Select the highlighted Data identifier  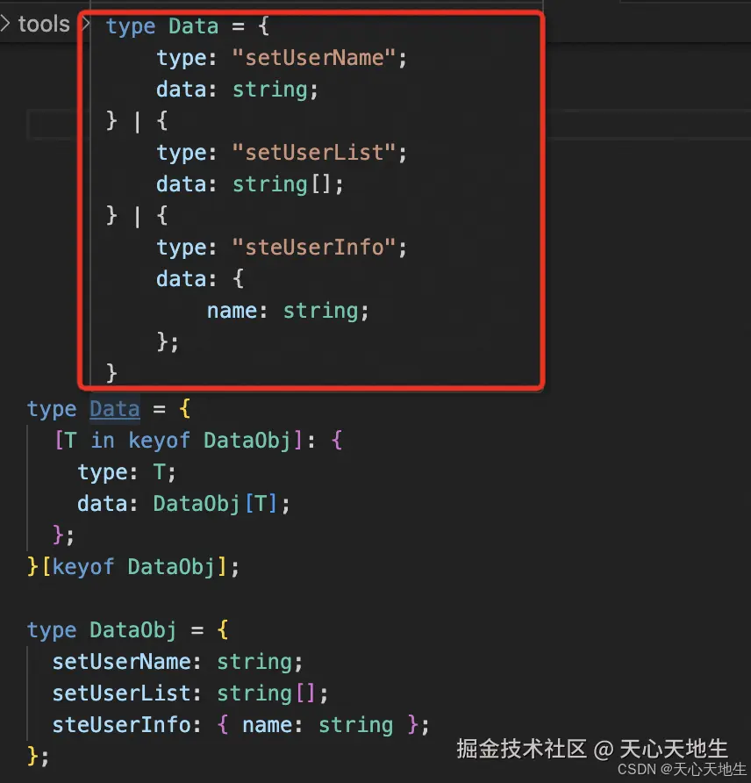click(114, 408)
